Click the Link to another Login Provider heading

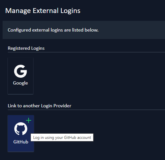40,106
